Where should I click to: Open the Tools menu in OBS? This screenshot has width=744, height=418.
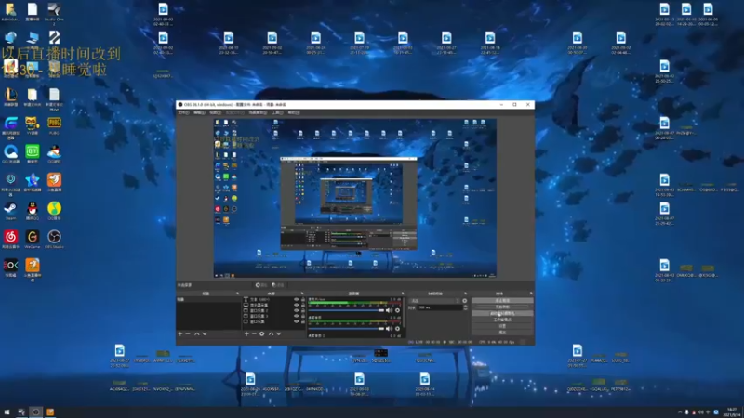point(277,112)
